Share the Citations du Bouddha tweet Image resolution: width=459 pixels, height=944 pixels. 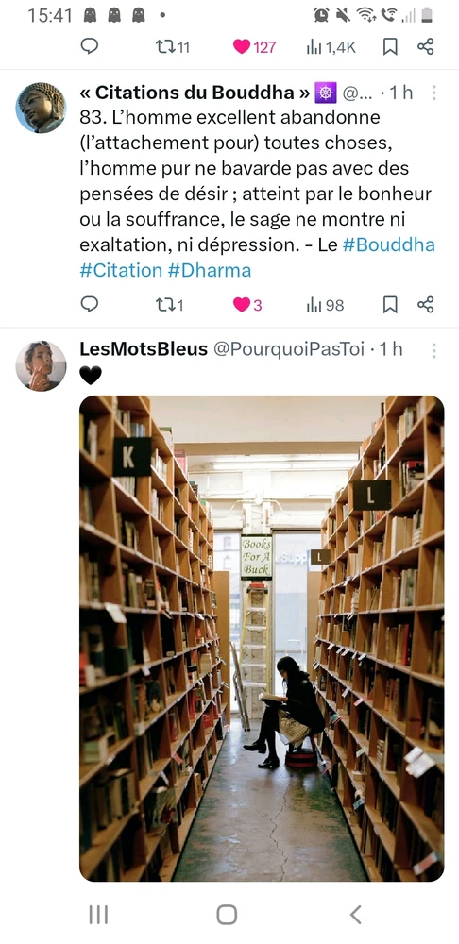point(425,305)
